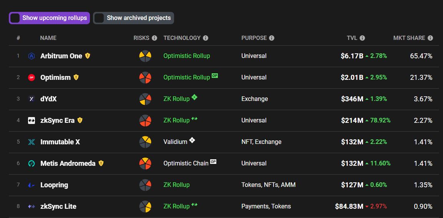Screen dimensions: 443x218
Task: Click the OP stack badge in Optimism row
Action: point(215,76)
